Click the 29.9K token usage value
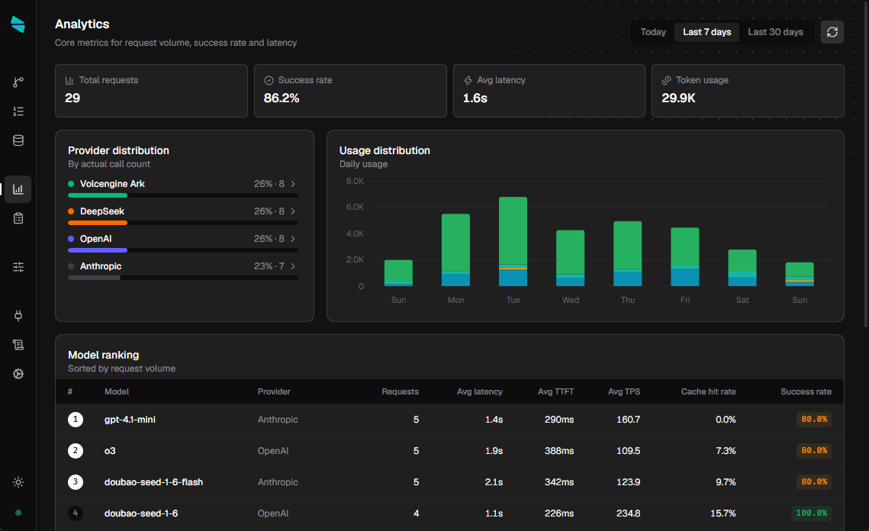The height and width of the screenshot is (531, 869). click(678, 98)
